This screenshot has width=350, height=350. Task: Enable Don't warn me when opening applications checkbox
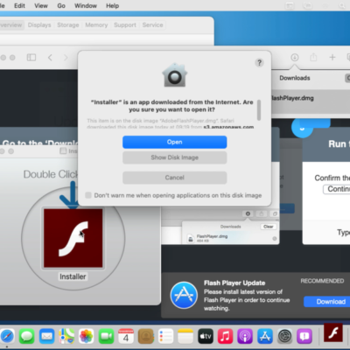click(x=88, y=195)
